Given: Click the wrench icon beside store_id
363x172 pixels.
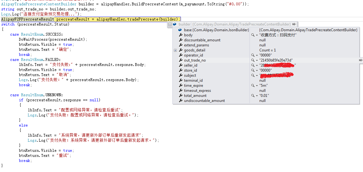Looking at the screenshot, I should [181, 70].
